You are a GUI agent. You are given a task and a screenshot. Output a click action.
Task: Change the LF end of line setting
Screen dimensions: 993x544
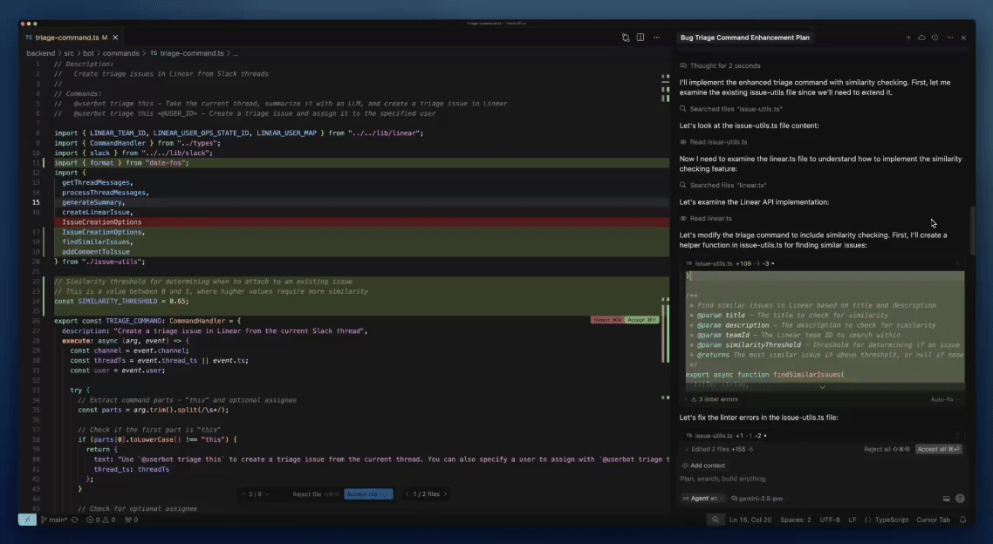(853, 520)
